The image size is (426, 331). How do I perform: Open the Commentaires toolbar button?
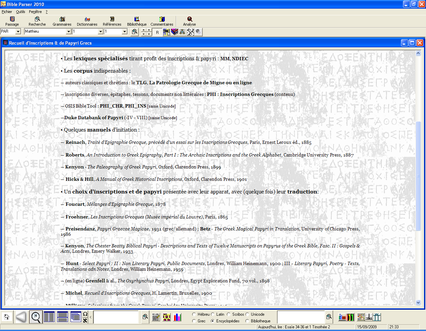click(162, 21)
